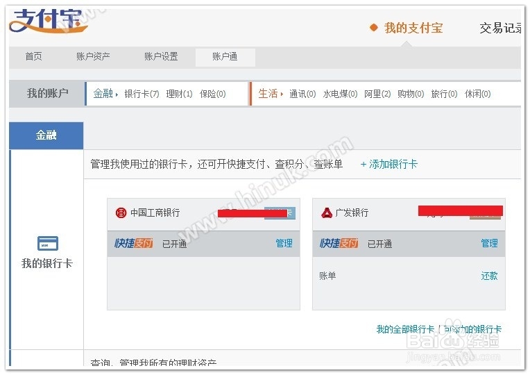Click the 我的银行卡 sidebar label
Viewport: 530px width, 375px height.
pyautogui.click(x=47, y=263)
